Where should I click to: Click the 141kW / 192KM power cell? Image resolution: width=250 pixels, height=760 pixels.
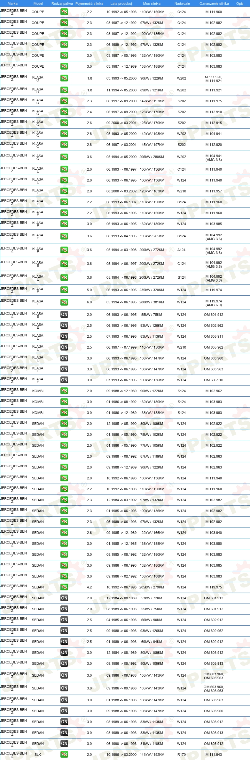[x=152, y=755]
